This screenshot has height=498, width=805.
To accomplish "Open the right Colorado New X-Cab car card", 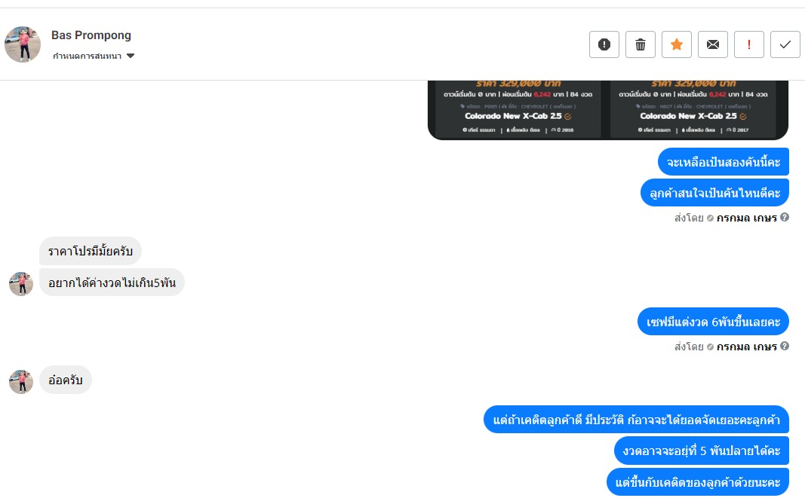I will coord(693,109).
